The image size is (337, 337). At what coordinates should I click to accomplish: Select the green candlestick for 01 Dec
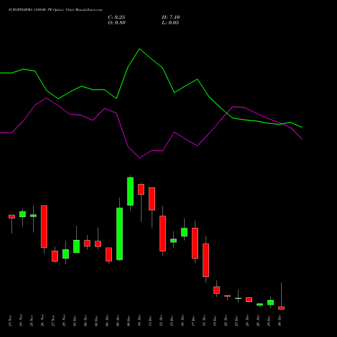coord(76,247)
